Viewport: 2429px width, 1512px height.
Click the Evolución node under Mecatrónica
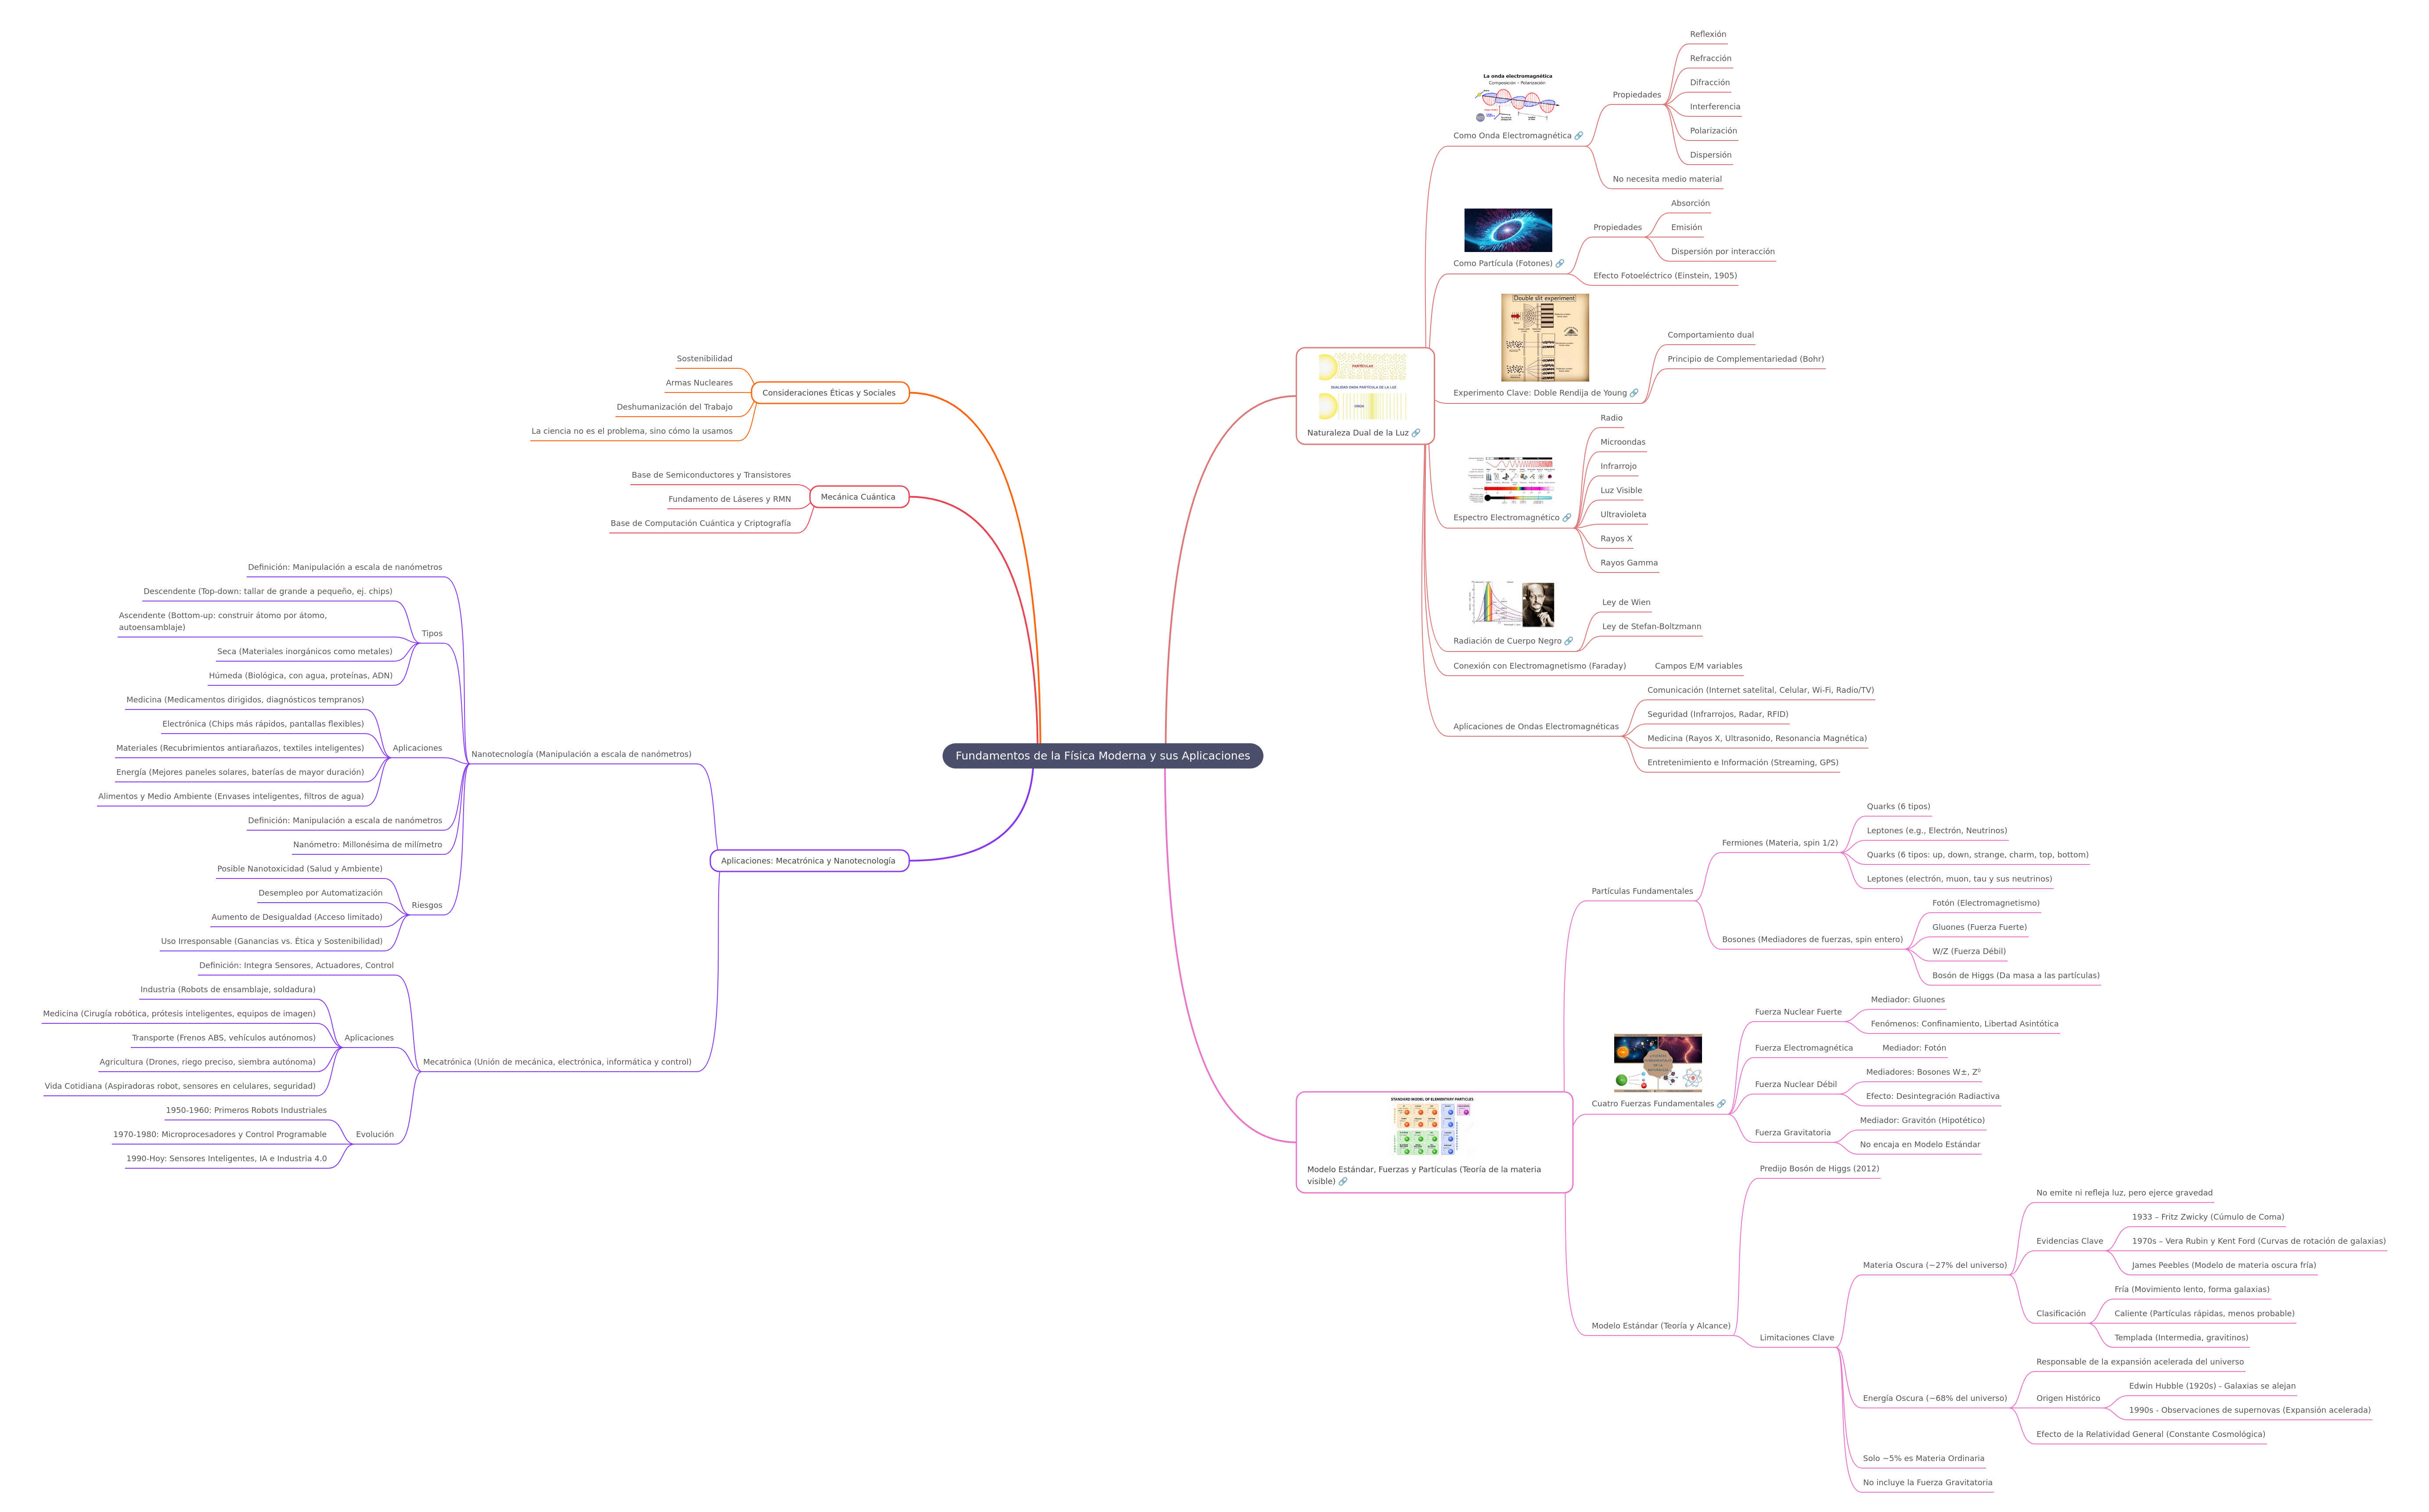click(x=375, y=1135)
